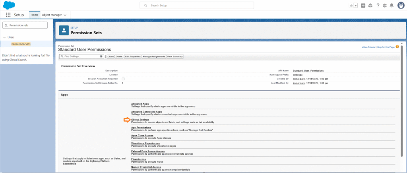Click in the Search Setup field
This screenshot has width=407, height=173.
click(197, 6)
